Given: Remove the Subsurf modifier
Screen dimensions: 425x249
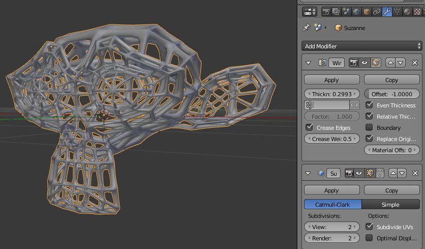Looking at the screenshot, I should tap(415, 173).
